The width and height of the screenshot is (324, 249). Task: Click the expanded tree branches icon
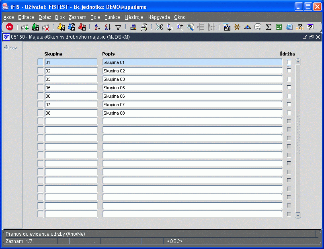pyautogui.click(x=211, y=27)
